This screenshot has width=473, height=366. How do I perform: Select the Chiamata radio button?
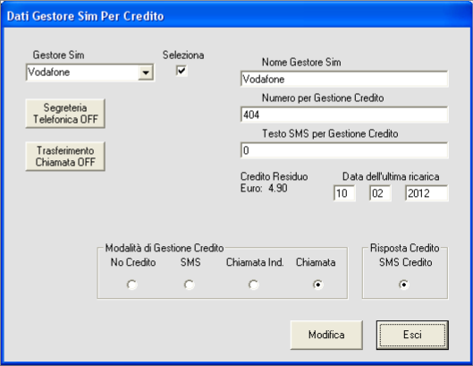pos(318,285)
